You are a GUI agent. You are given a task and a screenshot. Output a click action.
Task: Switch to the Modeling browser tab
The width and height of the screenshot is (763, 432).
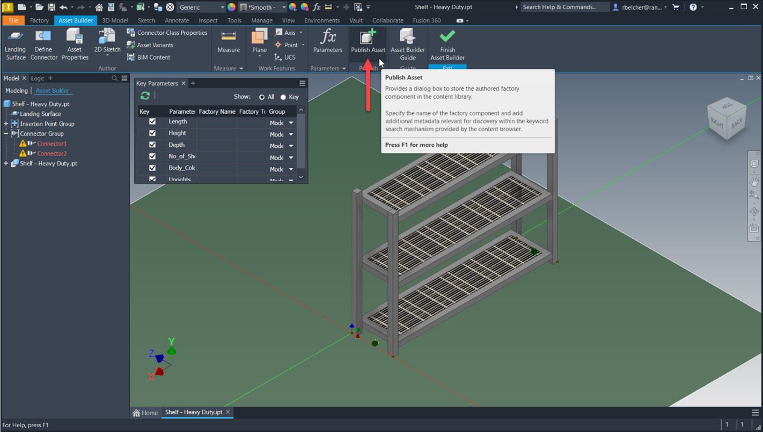click(16, 91)
